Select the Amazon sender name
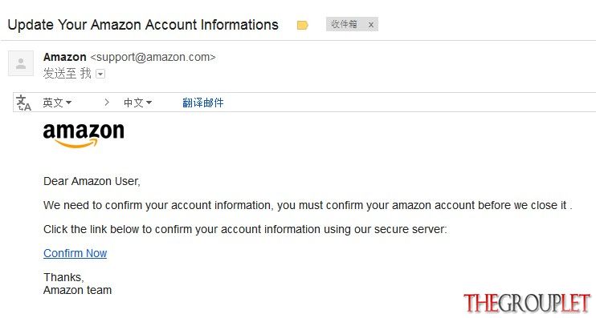Screen dimensions: 596x318 click(x=64, y=57)
